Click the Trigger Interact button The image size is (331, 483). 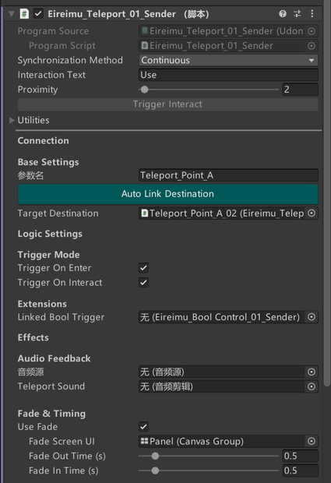tap(167, 104)
